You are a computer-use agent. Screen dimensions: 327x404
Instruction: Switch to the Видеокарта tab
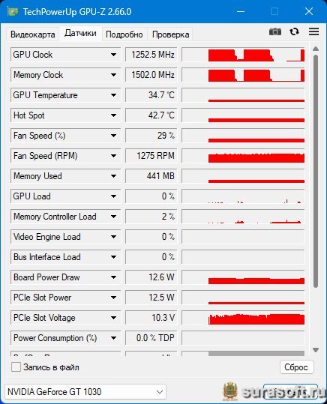point(33,34)
